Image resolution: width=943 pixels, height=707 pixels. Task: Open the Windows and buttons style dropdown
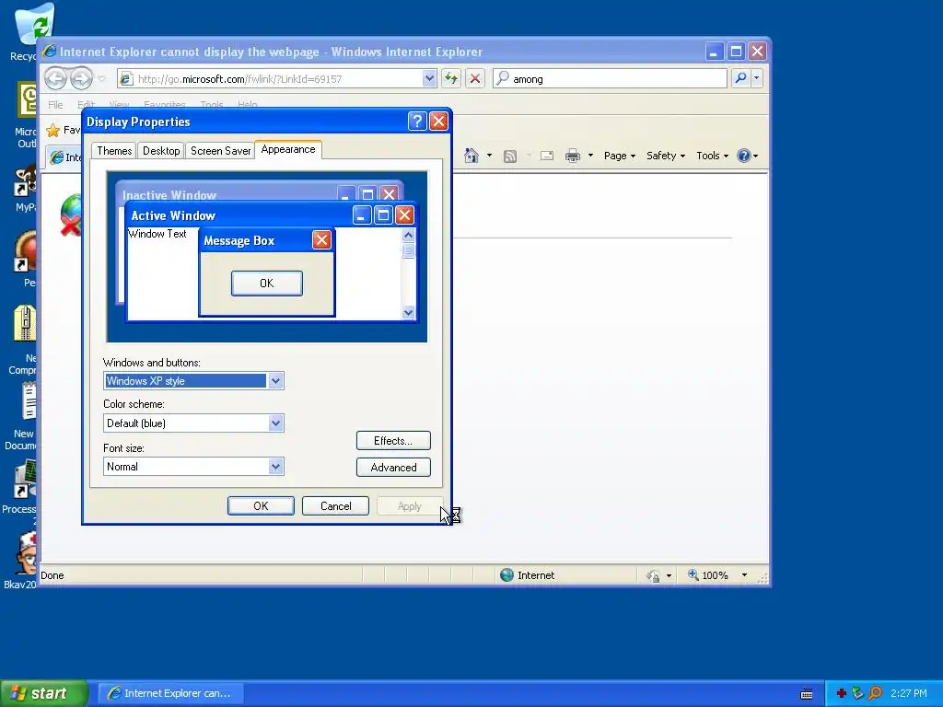(275, 380)
